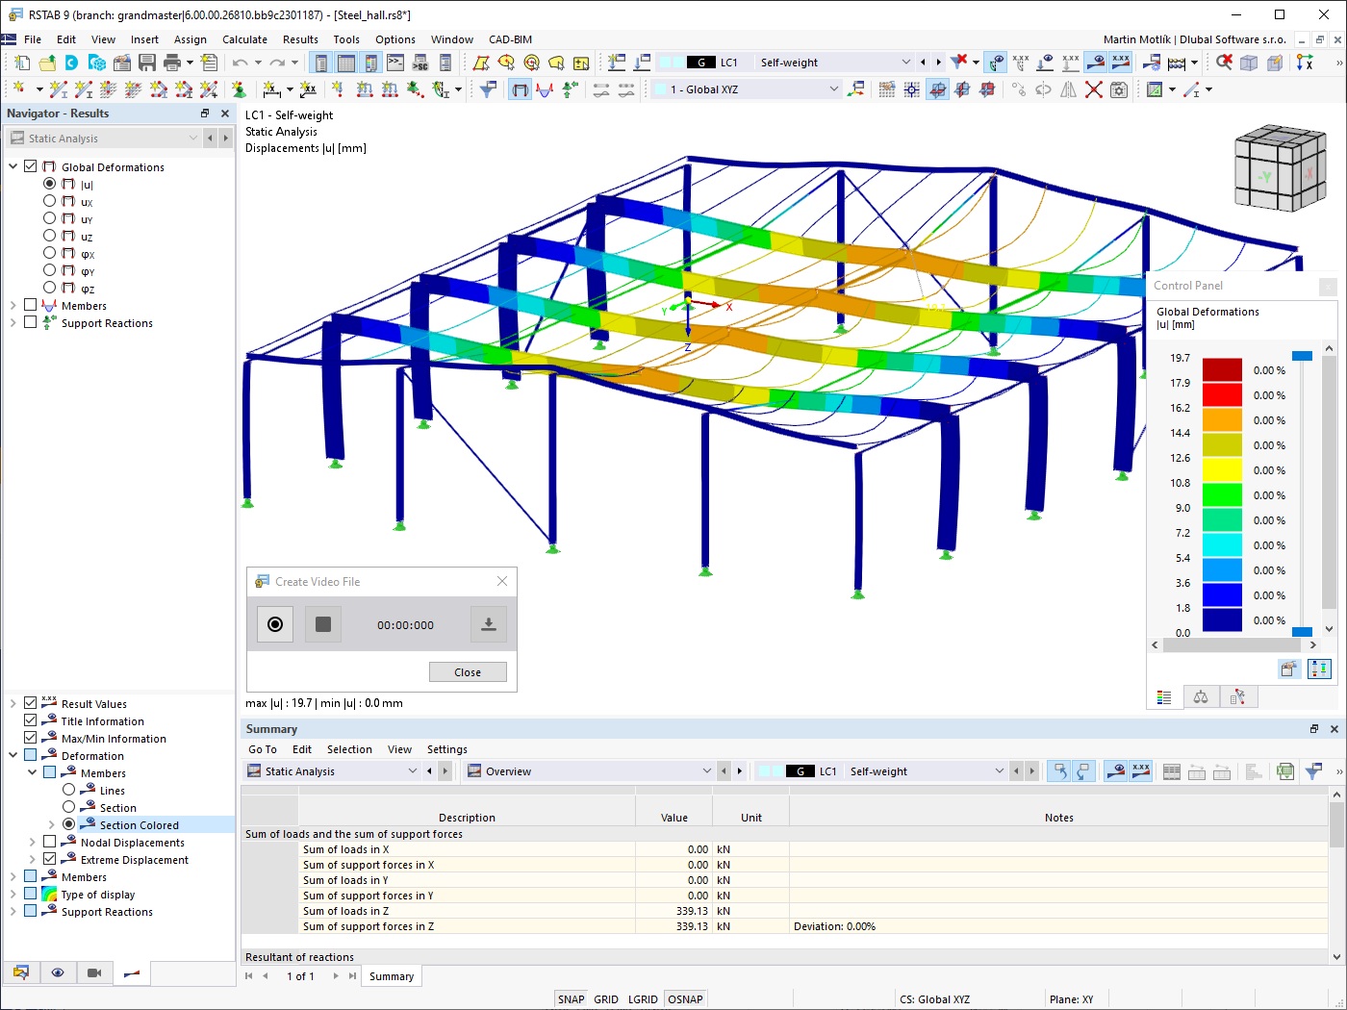This screenshot has width=1347, height=1010.
Task: Toggle the Result Values checkbox
Action: 31,703
